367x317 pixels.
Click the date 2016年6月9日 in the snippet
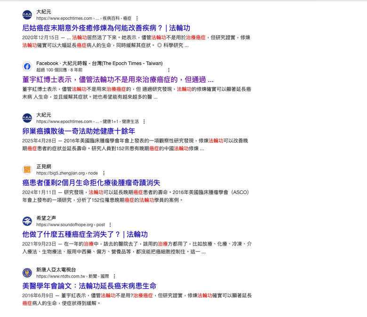click(x=38, y=295)
